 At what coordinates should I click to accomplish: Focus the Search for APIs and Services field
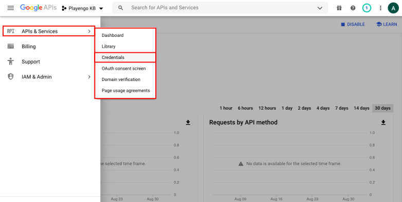click(220, 8)
